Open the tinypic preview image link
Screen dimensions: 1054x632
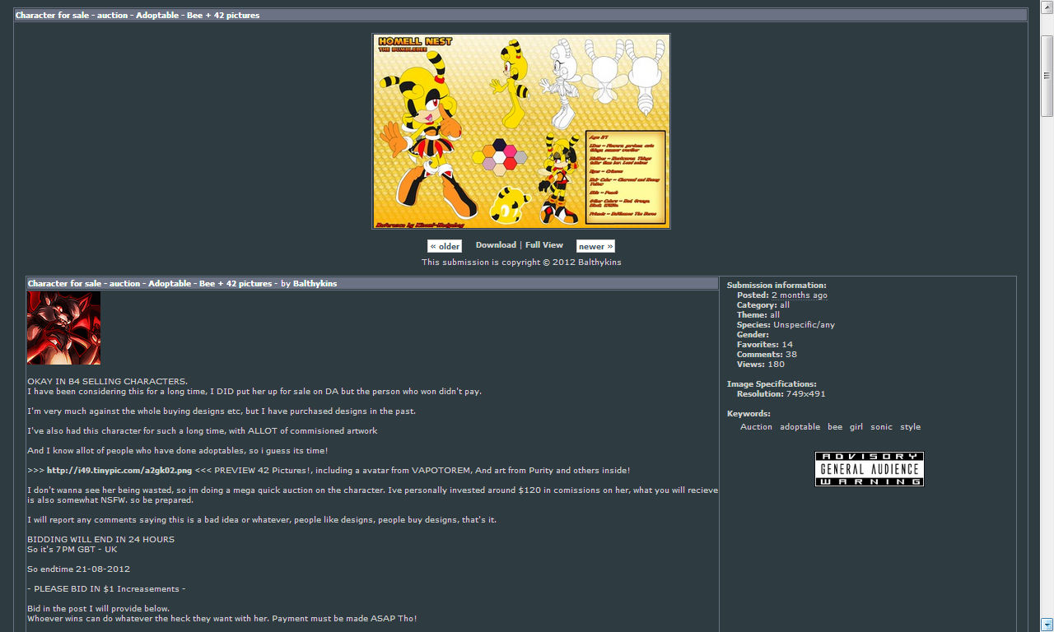click(x=119, y=471)
